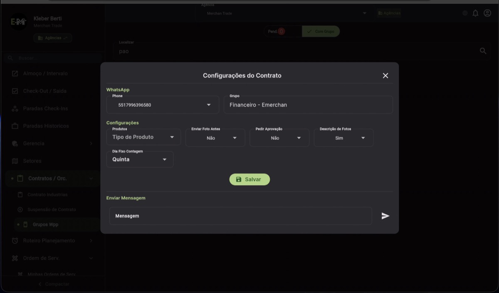Image resolution: width=499 pixels, height=293 pixels.
Task: Click the sidebar search magnifier icon
Action: pyautogui.click(x=10, y=58)
